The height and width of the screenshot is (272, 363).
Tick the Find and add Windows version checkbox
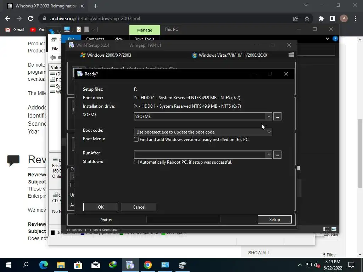click(136, 140)
